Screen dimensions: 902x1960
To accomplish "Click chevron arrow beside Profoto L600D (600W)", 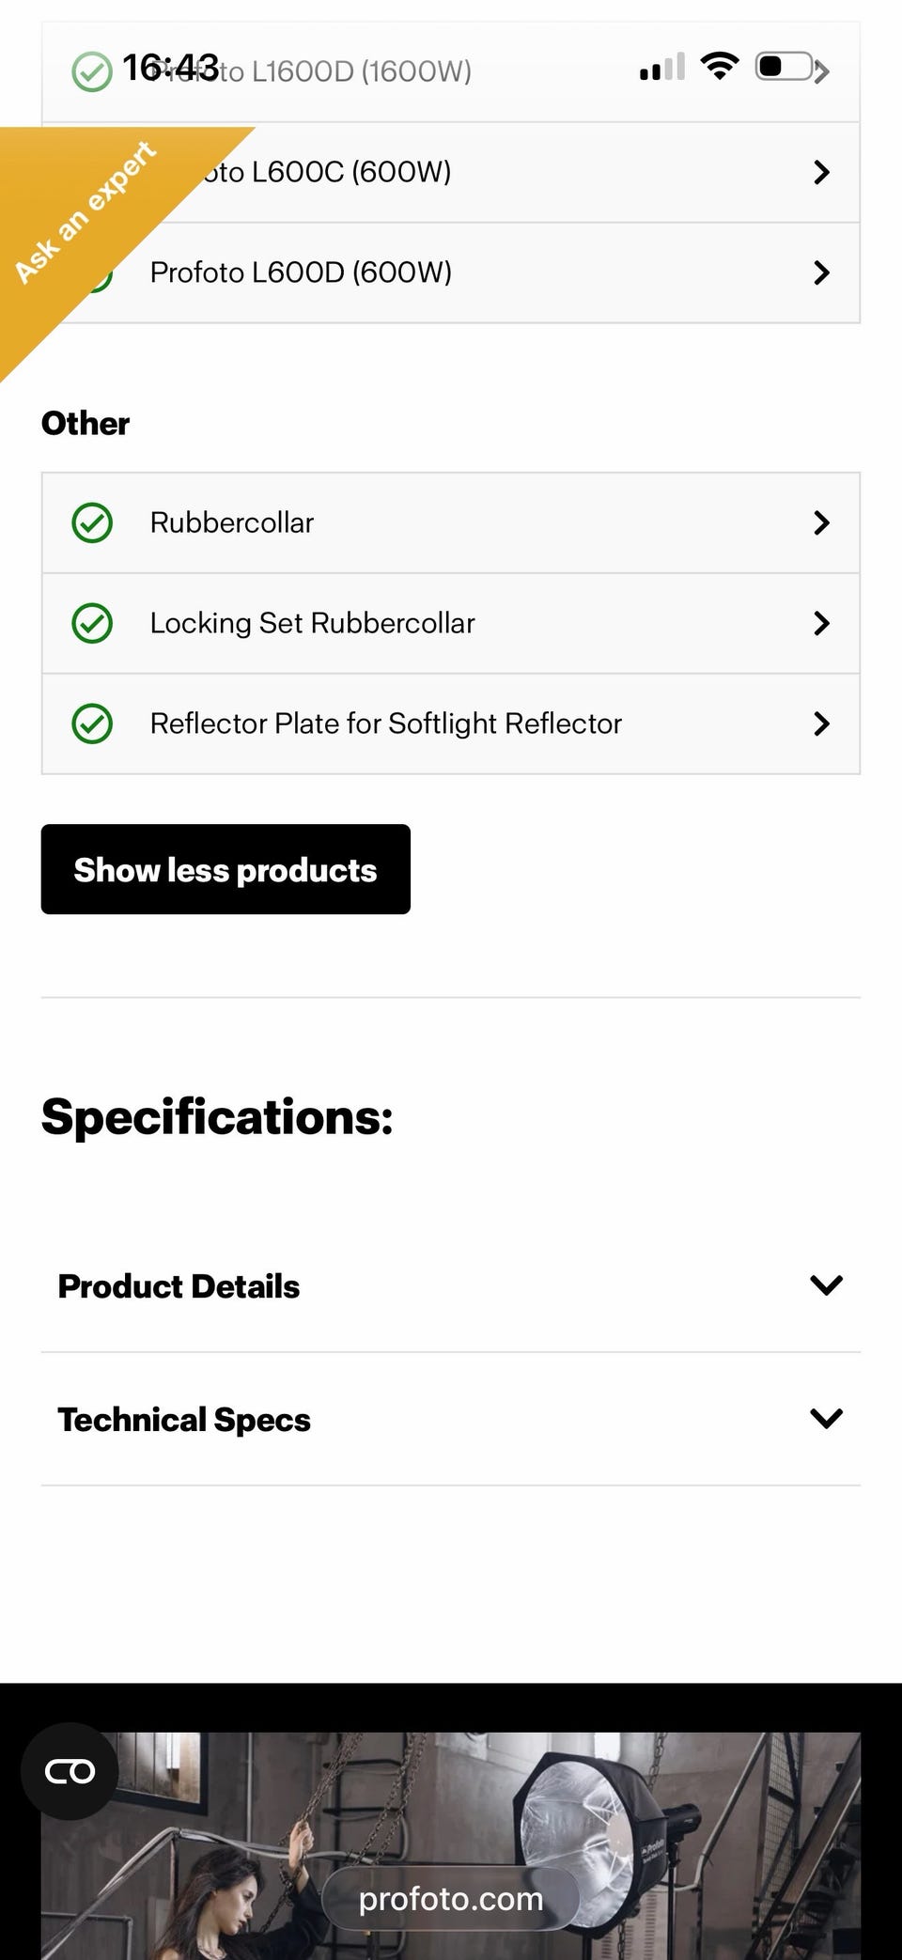I will tap(822, 272).
